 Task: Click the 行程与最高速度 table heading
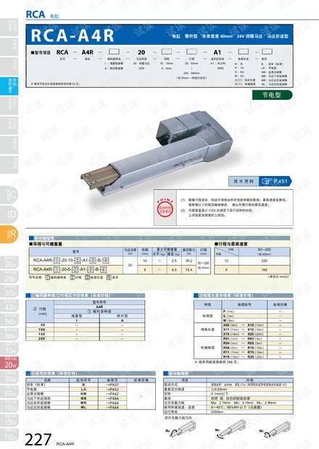pos(231,244)
